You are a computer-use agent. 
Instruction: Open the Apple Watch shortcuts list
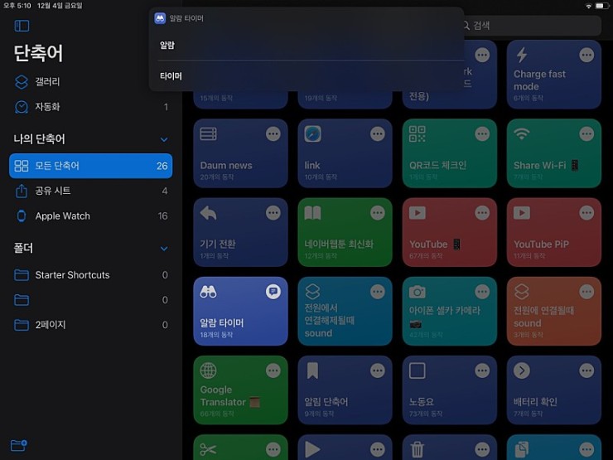coord(90,216)
